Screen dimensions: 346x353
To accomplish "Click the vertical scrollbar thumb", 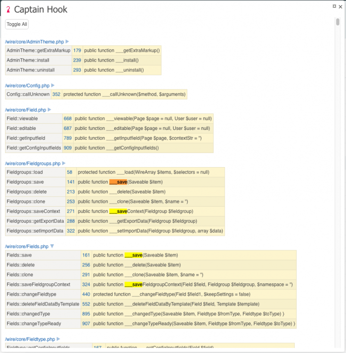I will [x=338, y=22].
